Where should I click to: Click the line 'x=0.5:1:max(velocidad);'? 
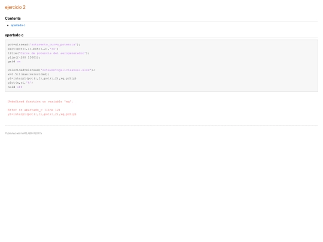tap(29, 74)
